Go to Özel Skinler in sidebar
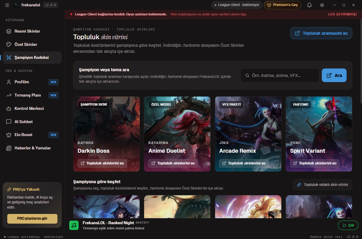This screenshot has height=239, width=362. pyautogui.click(x=32, y=44)
